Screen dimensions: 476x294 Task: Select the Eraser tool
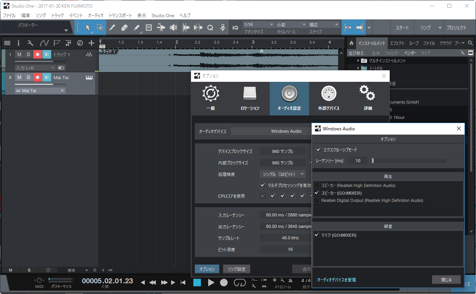tap(124, 28)
